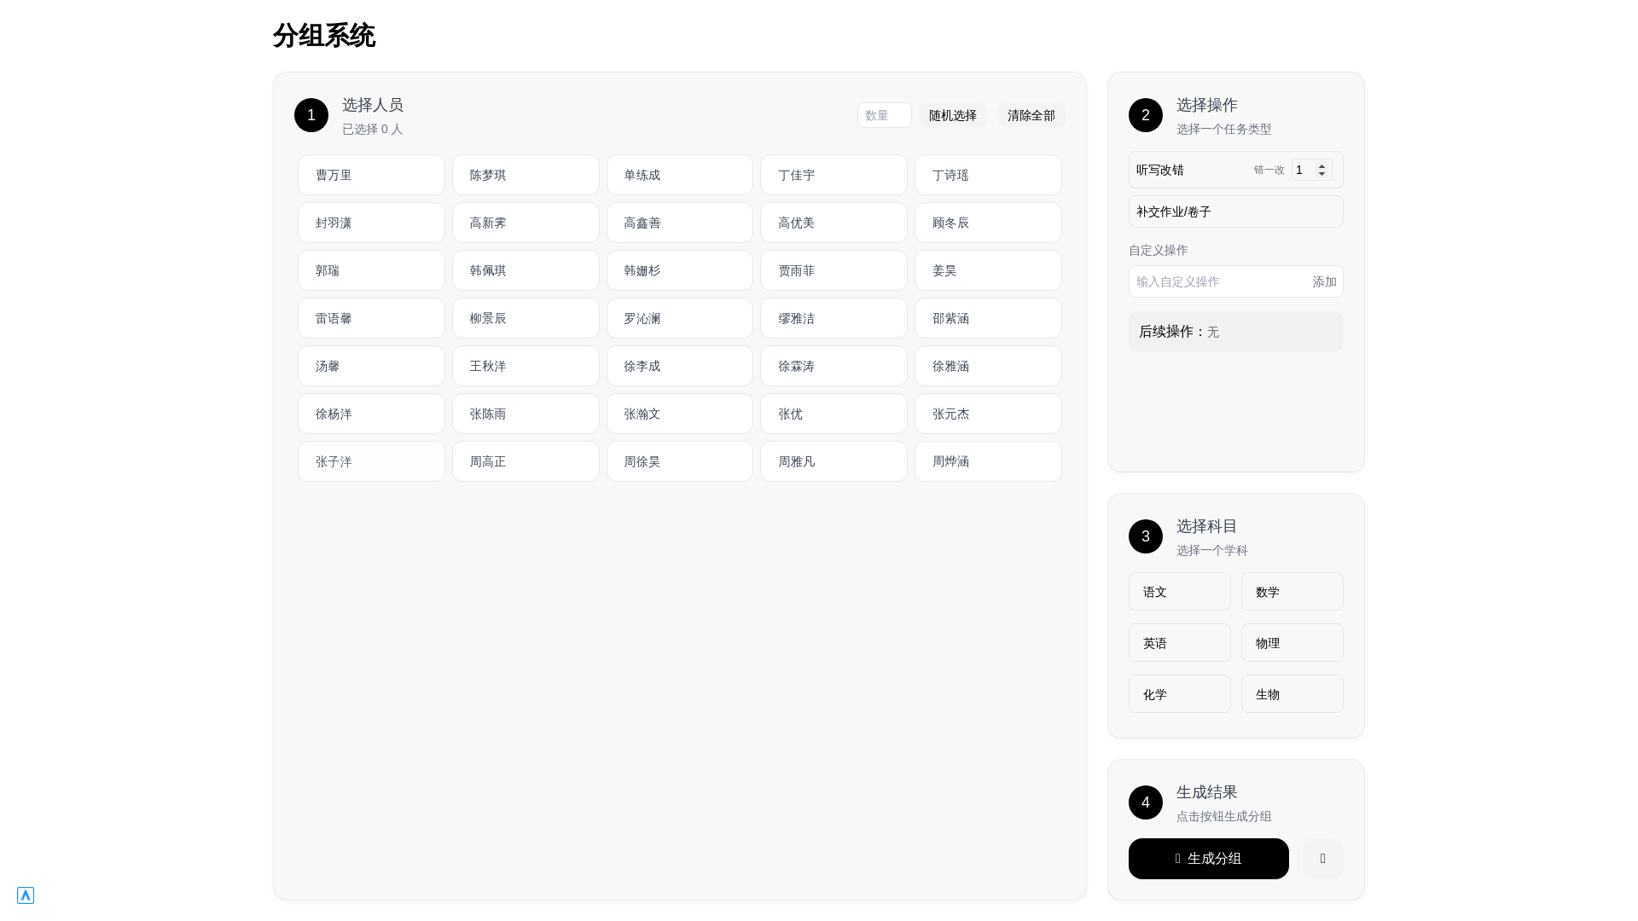Focus the 数量 input field
Viewport: 1638px width, 921px height.
884,115
